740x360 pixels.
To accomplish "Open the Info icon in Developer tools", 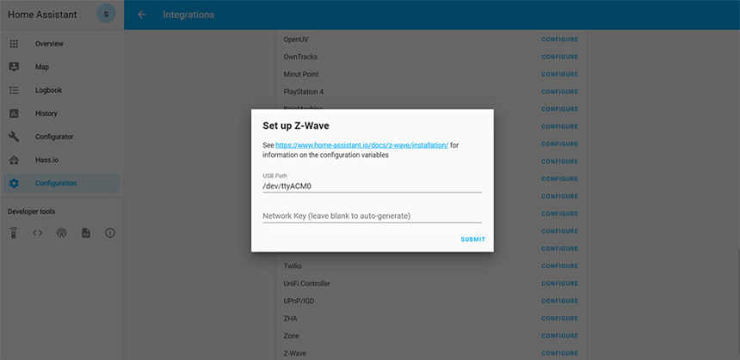I will coord(109,233).
